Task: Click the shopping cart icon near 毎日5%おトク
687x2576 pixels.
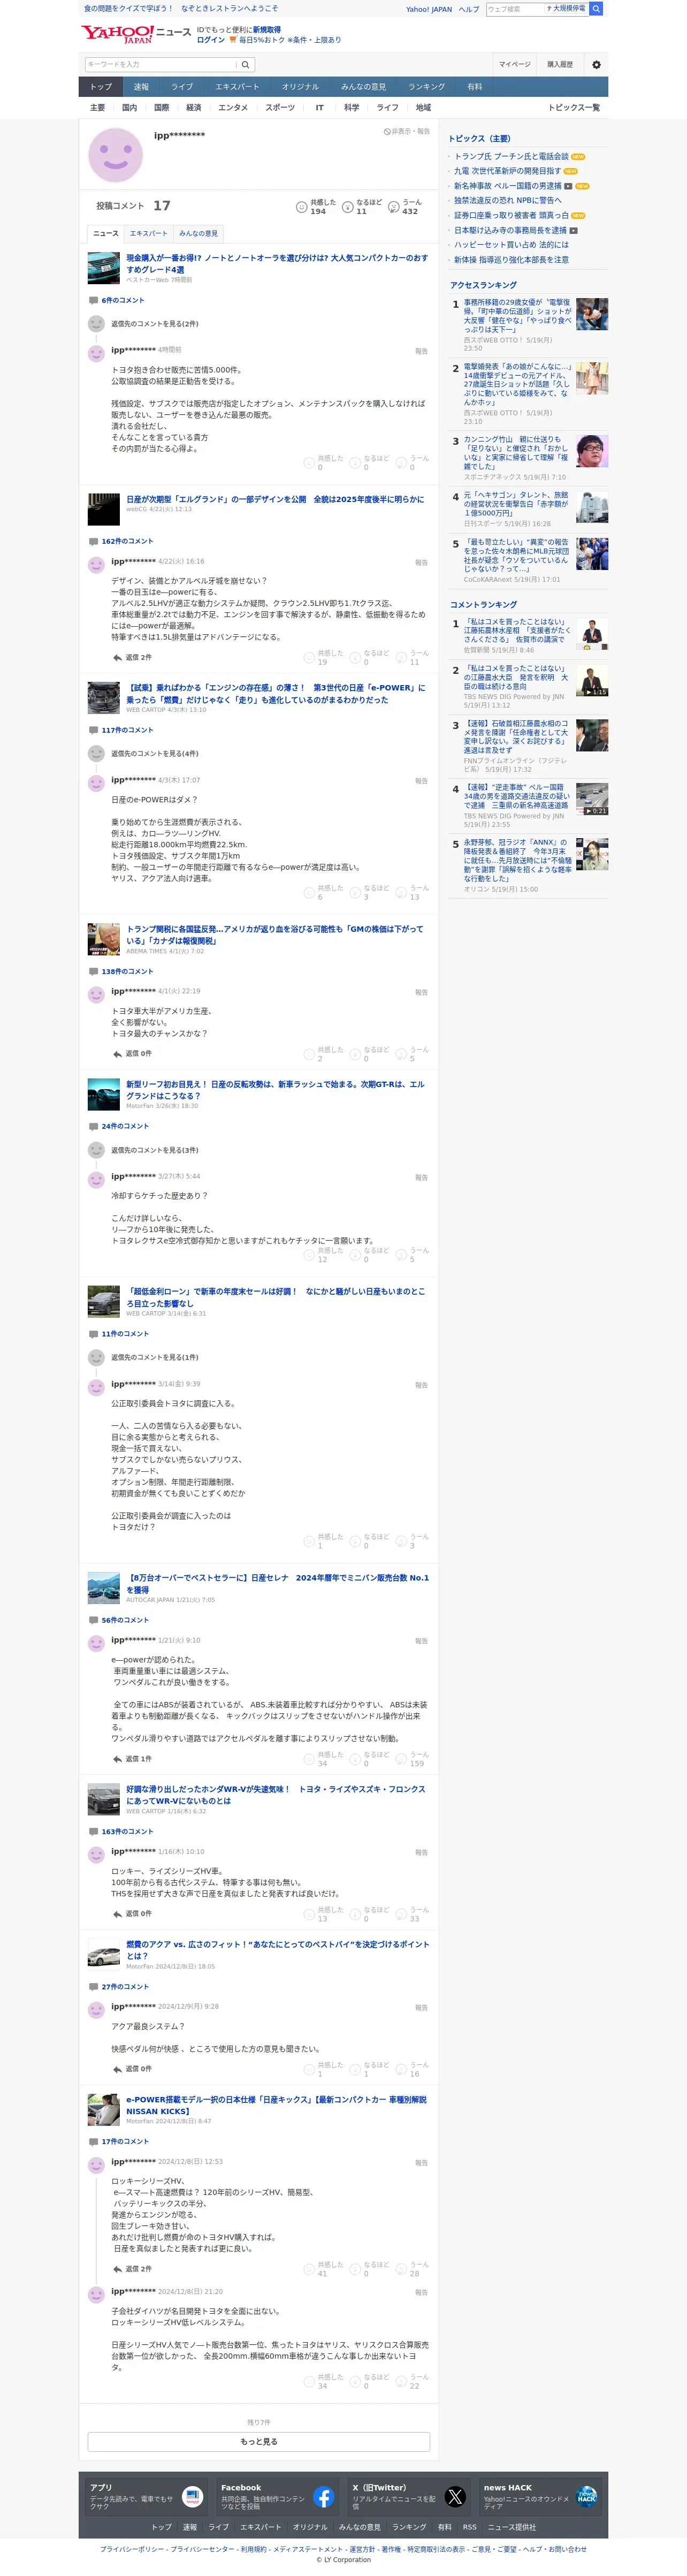Action: point(233,40)
